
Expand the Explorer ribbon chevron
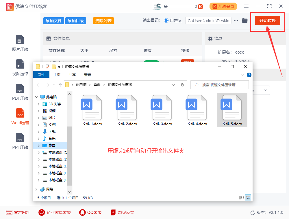[242, 75]
